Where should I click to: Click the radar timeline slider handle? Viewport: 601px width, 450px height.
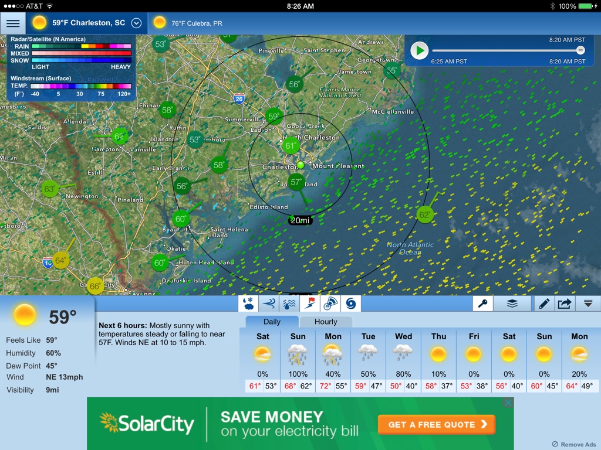(x=580, y=50)
